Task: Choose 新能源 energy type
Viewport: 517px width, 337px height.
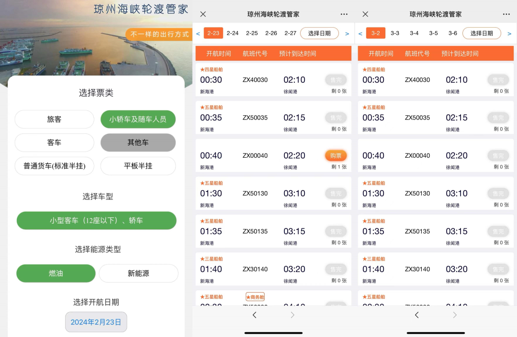Action: pyautogui.click(x=138, y=273)
